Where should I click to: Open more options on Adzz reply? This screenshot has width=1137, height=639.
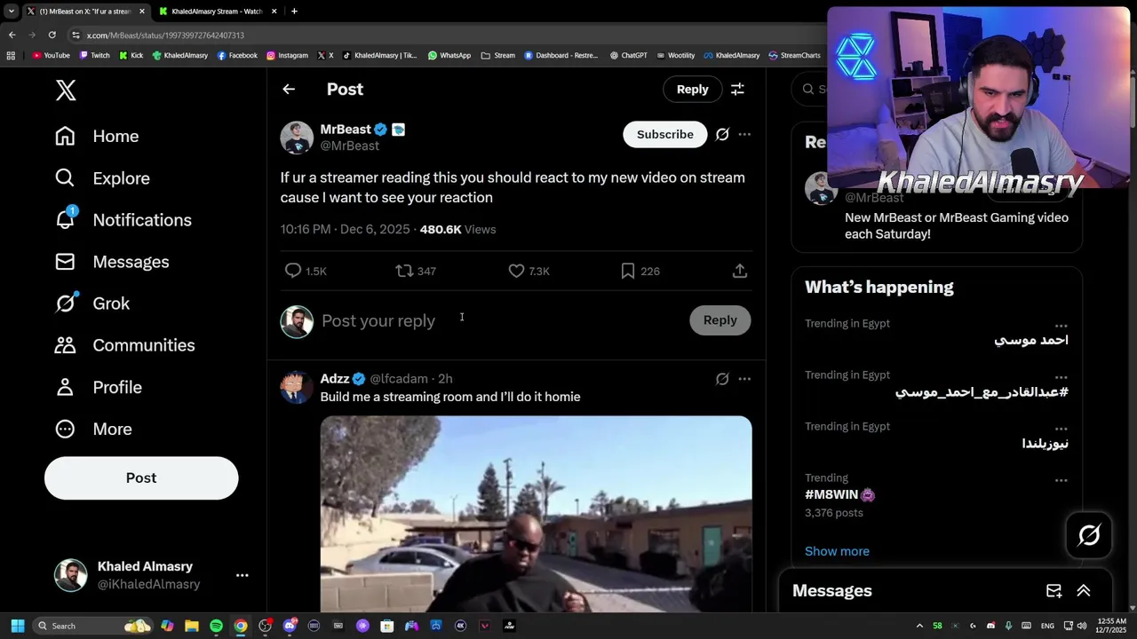(744, 379)
